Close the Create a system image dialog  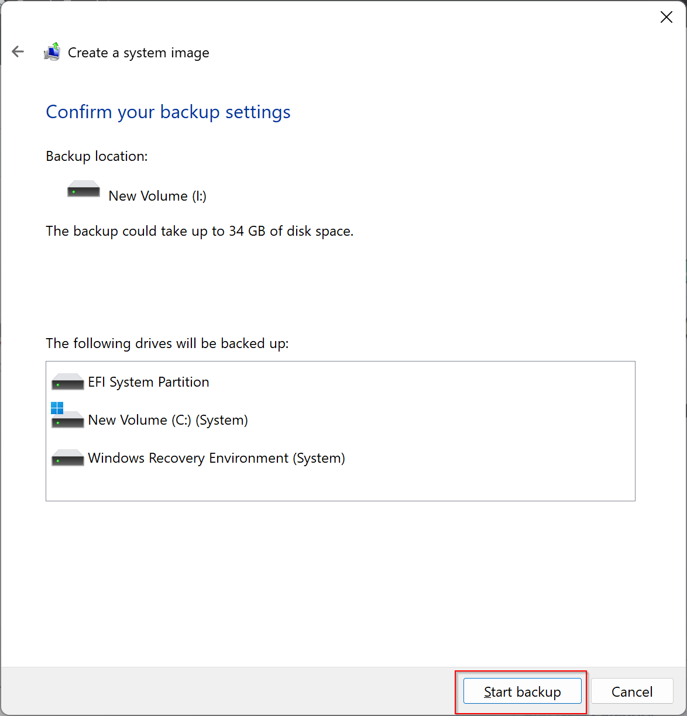[x=666, y=18]
